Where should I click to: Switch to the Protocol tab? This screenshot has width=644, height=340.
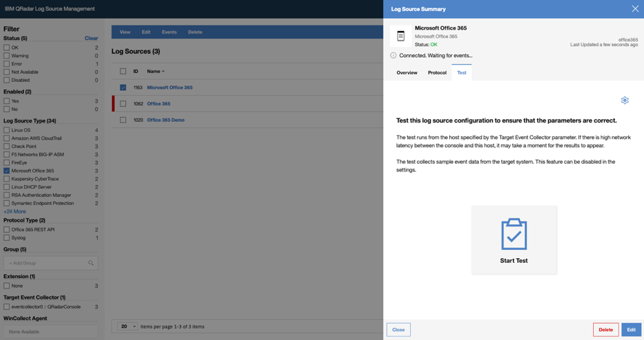[437, 73]
